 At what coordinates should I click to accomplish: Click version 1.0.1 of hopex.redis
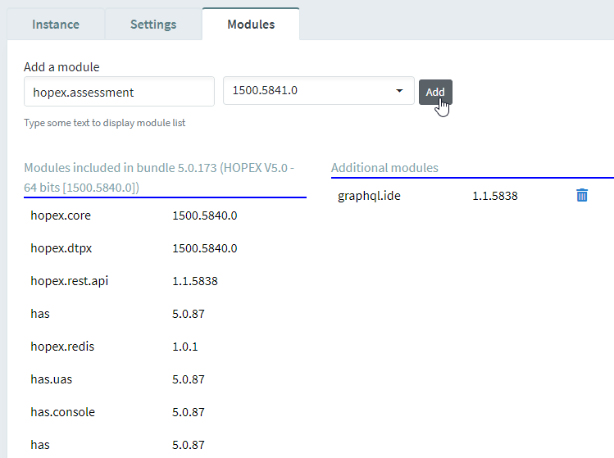click(x=185, y=347)
